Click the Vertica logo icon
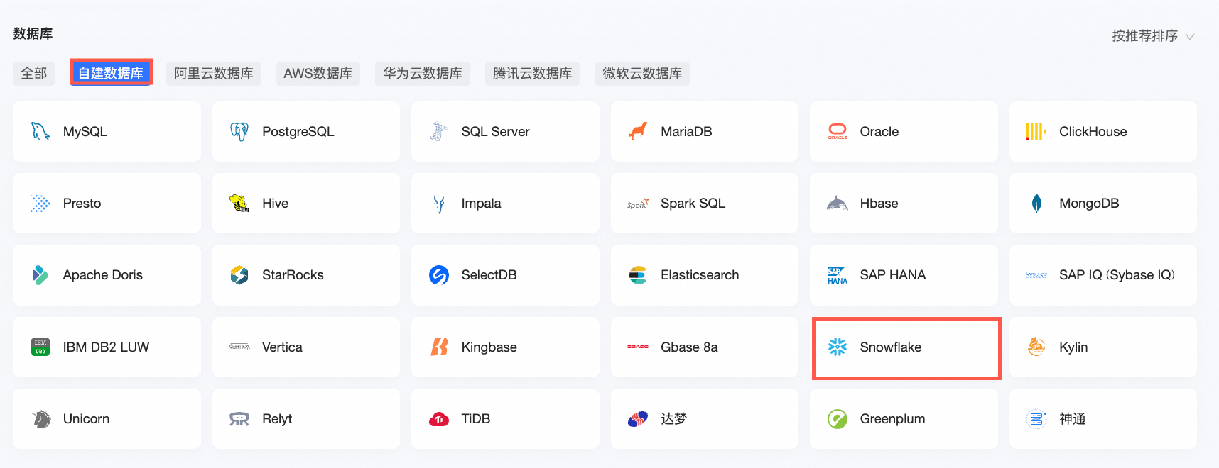This screenshot has height=468, width=1219. pos(239,347)
